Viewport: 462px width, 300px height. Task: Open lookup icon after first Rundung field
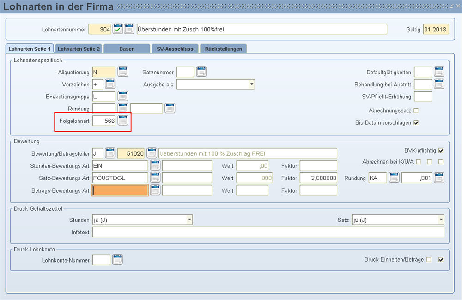click(123, 108)
